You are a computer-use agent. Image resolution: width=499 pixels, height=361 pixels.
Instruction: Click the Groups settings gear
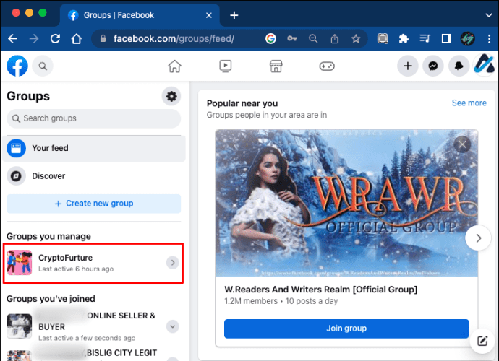click(x=171, y=96)
